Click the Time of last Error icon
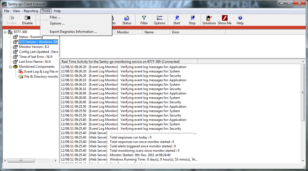The image size is (308, 171). [x=15, y=57]
